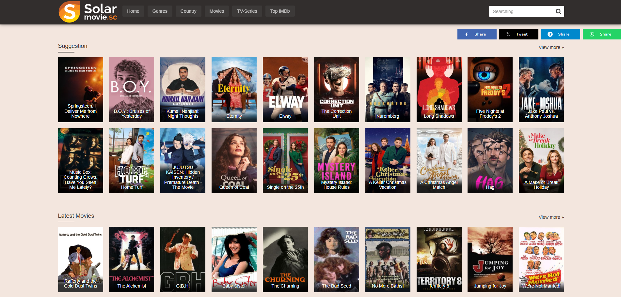
Task: Navigate to TV-Series page
Action: [x=247, y=11]
